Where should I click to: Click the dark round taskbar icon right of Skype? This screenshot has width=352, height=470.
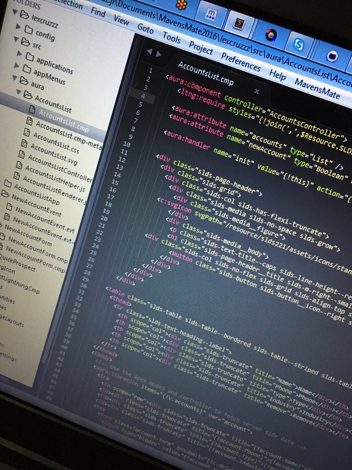point(333,56)
